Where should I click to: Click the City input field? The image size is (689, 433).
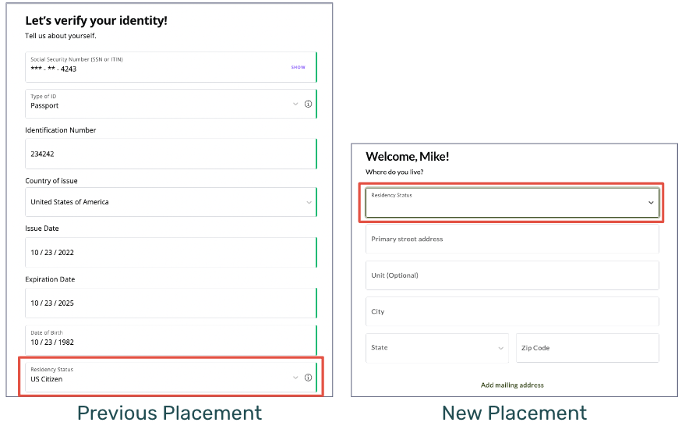click(x=512, y=311)
